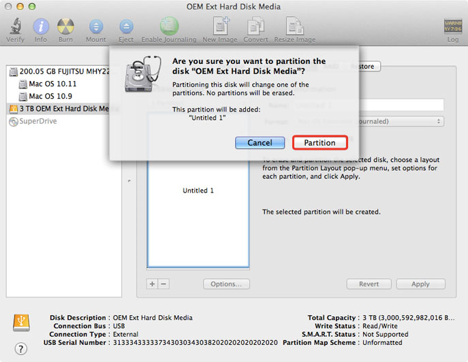
Task: Cancel the partition confirmation dialog
Action: click(x=260, y=143)
